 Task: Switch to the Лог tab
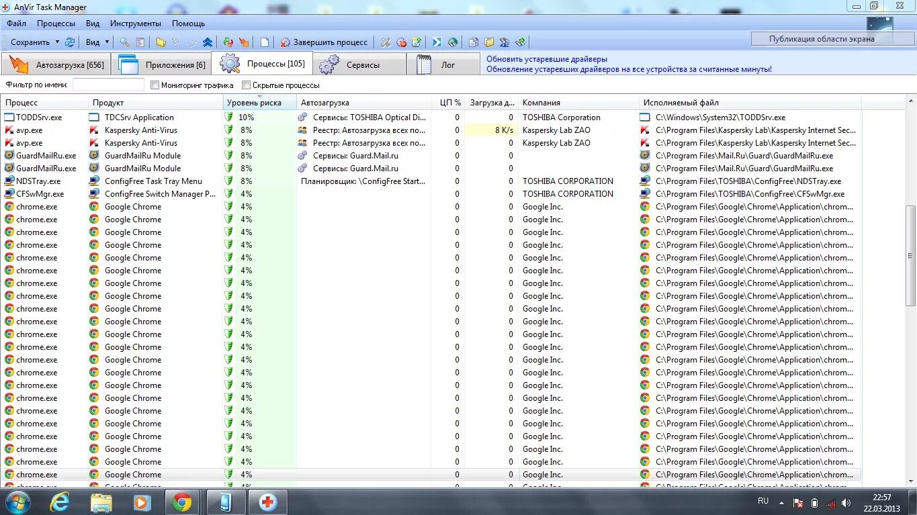(443, 64)
